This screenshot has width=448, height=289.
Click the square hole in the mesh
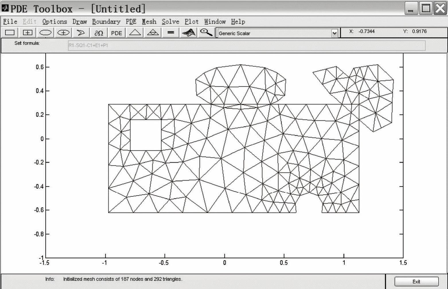tap(146, 135)
